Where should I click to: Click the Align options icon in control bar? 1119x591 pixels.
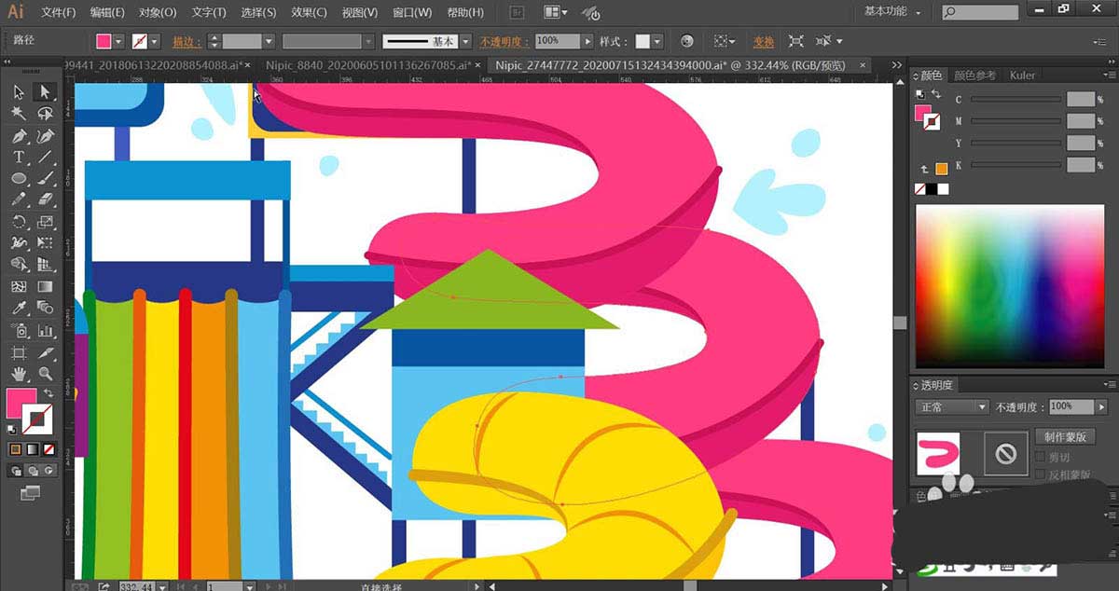(724, 41)
